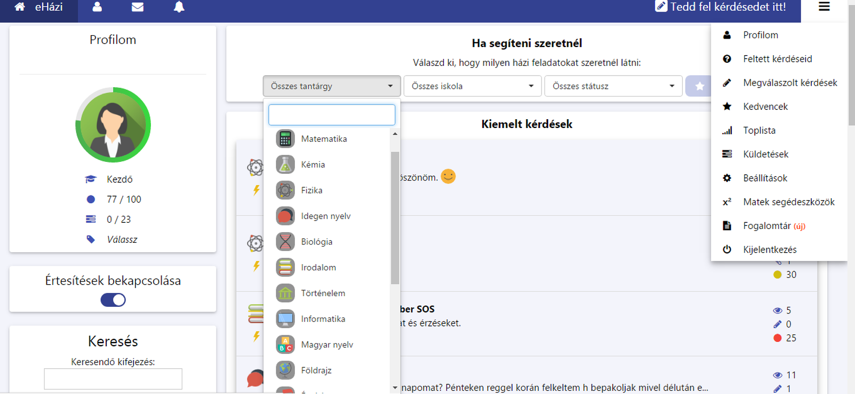Viewport: 855px width, 394px height.
Task: Select the Magyar nyelv ABC icon
Action: (285, 345)
